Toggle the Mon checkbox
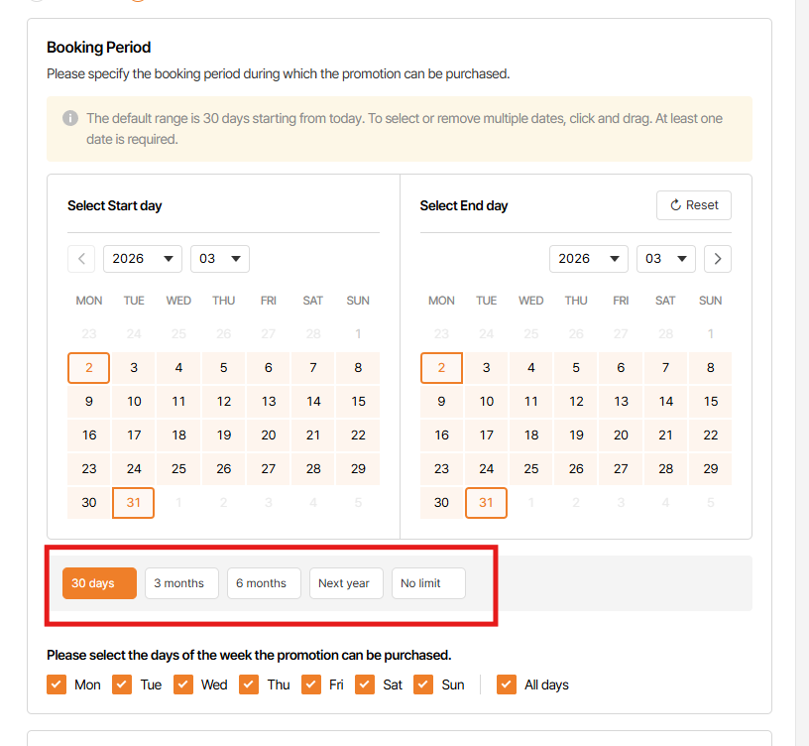The image size is (809, 746). pyautogui.click(x=58, y=684)
